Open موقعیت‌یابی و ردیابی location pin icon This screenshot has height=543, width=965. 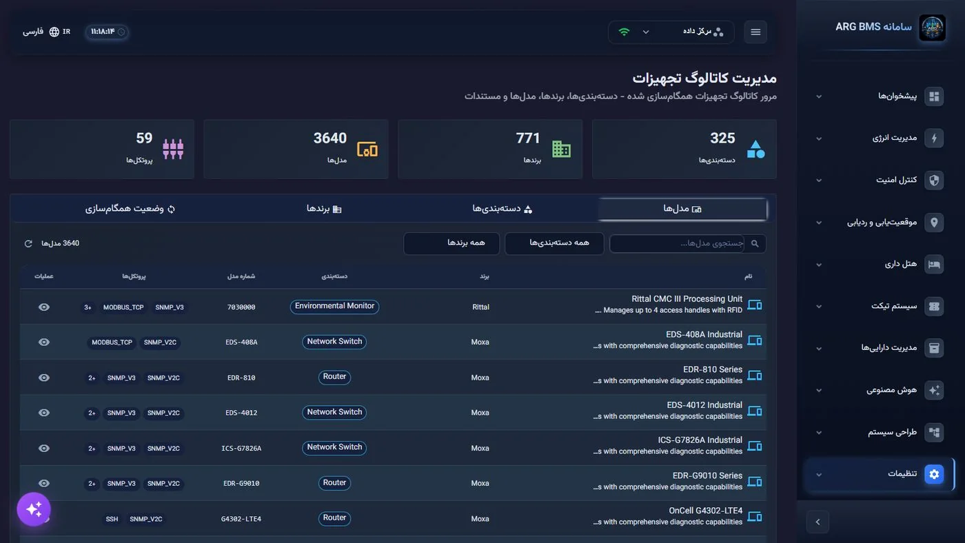coord(934,222)
